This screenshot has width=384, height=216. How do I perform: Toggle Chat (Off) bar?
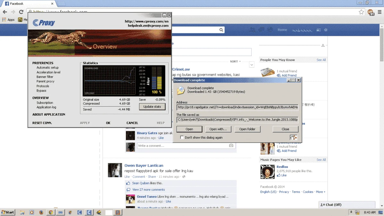click(x=347, y=205)
